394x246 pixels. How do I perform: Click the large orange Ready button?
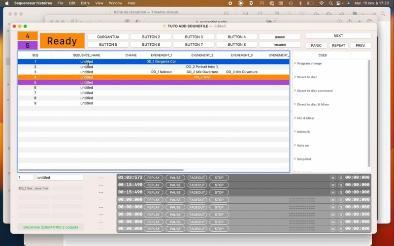coord(62,41)
